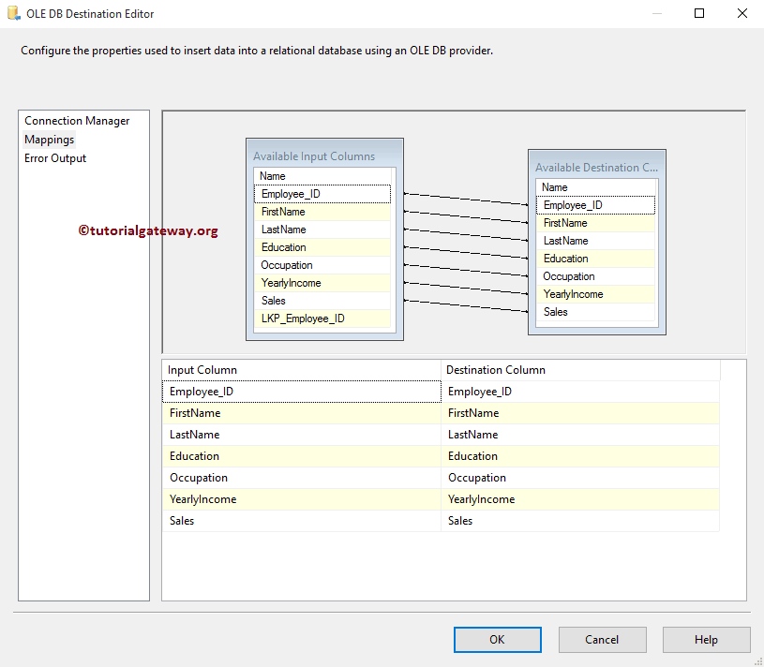Image resolution: width=764 pixels, height=667 pixels.
Task: Select LKP_Employee_ID in Available Input Columns
Action: pyautogui.click(x=322, y=318)
